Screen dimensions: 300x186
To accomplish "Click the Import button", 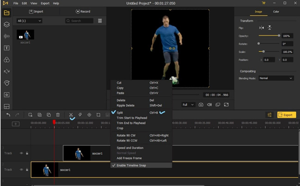I will [x=36, y=12].
